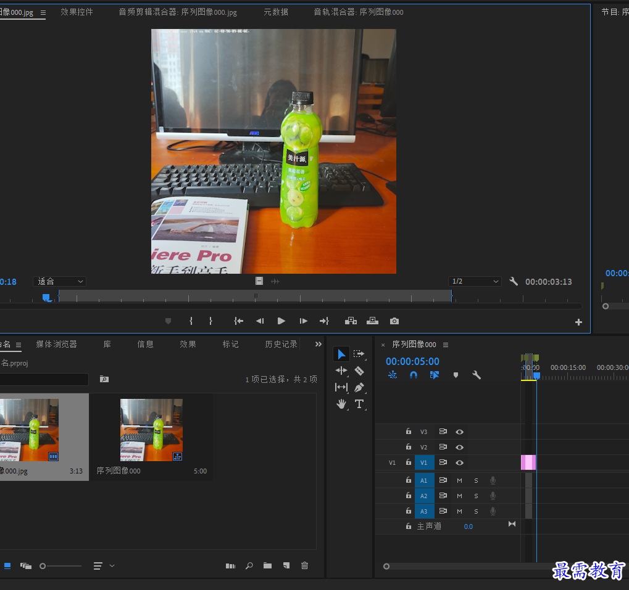Screen dimensions: 629x590
Task: Open the 标记 tab
Action: click(231, 344)
